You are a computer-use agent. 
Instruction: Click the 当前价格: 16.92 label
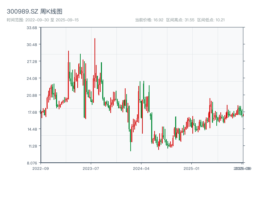149,20
